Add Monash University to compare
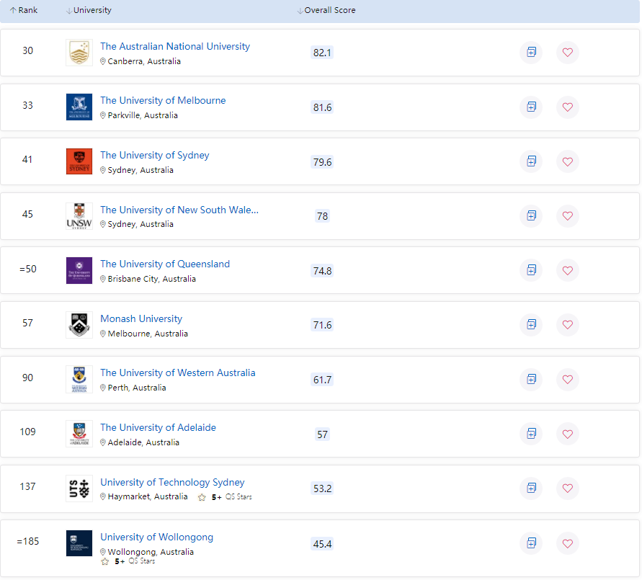The height and width of the screenshot is (580, 642). pos(531,325)
